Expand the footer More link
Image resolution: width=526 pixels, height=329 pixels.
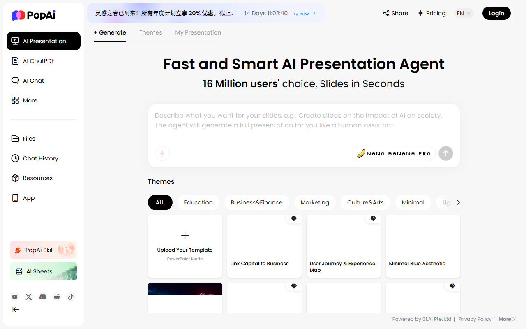pyautogui.click(x=507, y=319)
